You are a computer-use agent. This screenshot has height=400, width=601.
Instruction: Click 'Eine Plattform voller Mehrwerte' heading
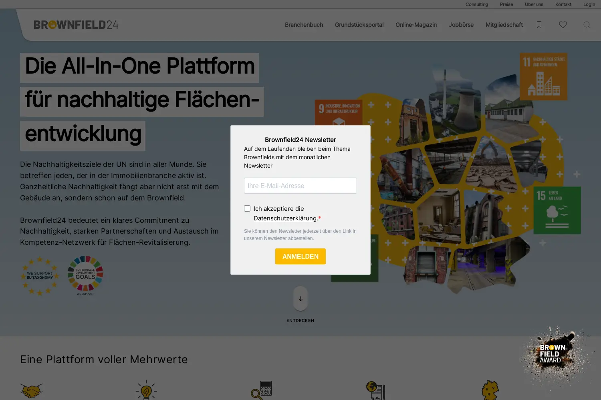[104, 359]
